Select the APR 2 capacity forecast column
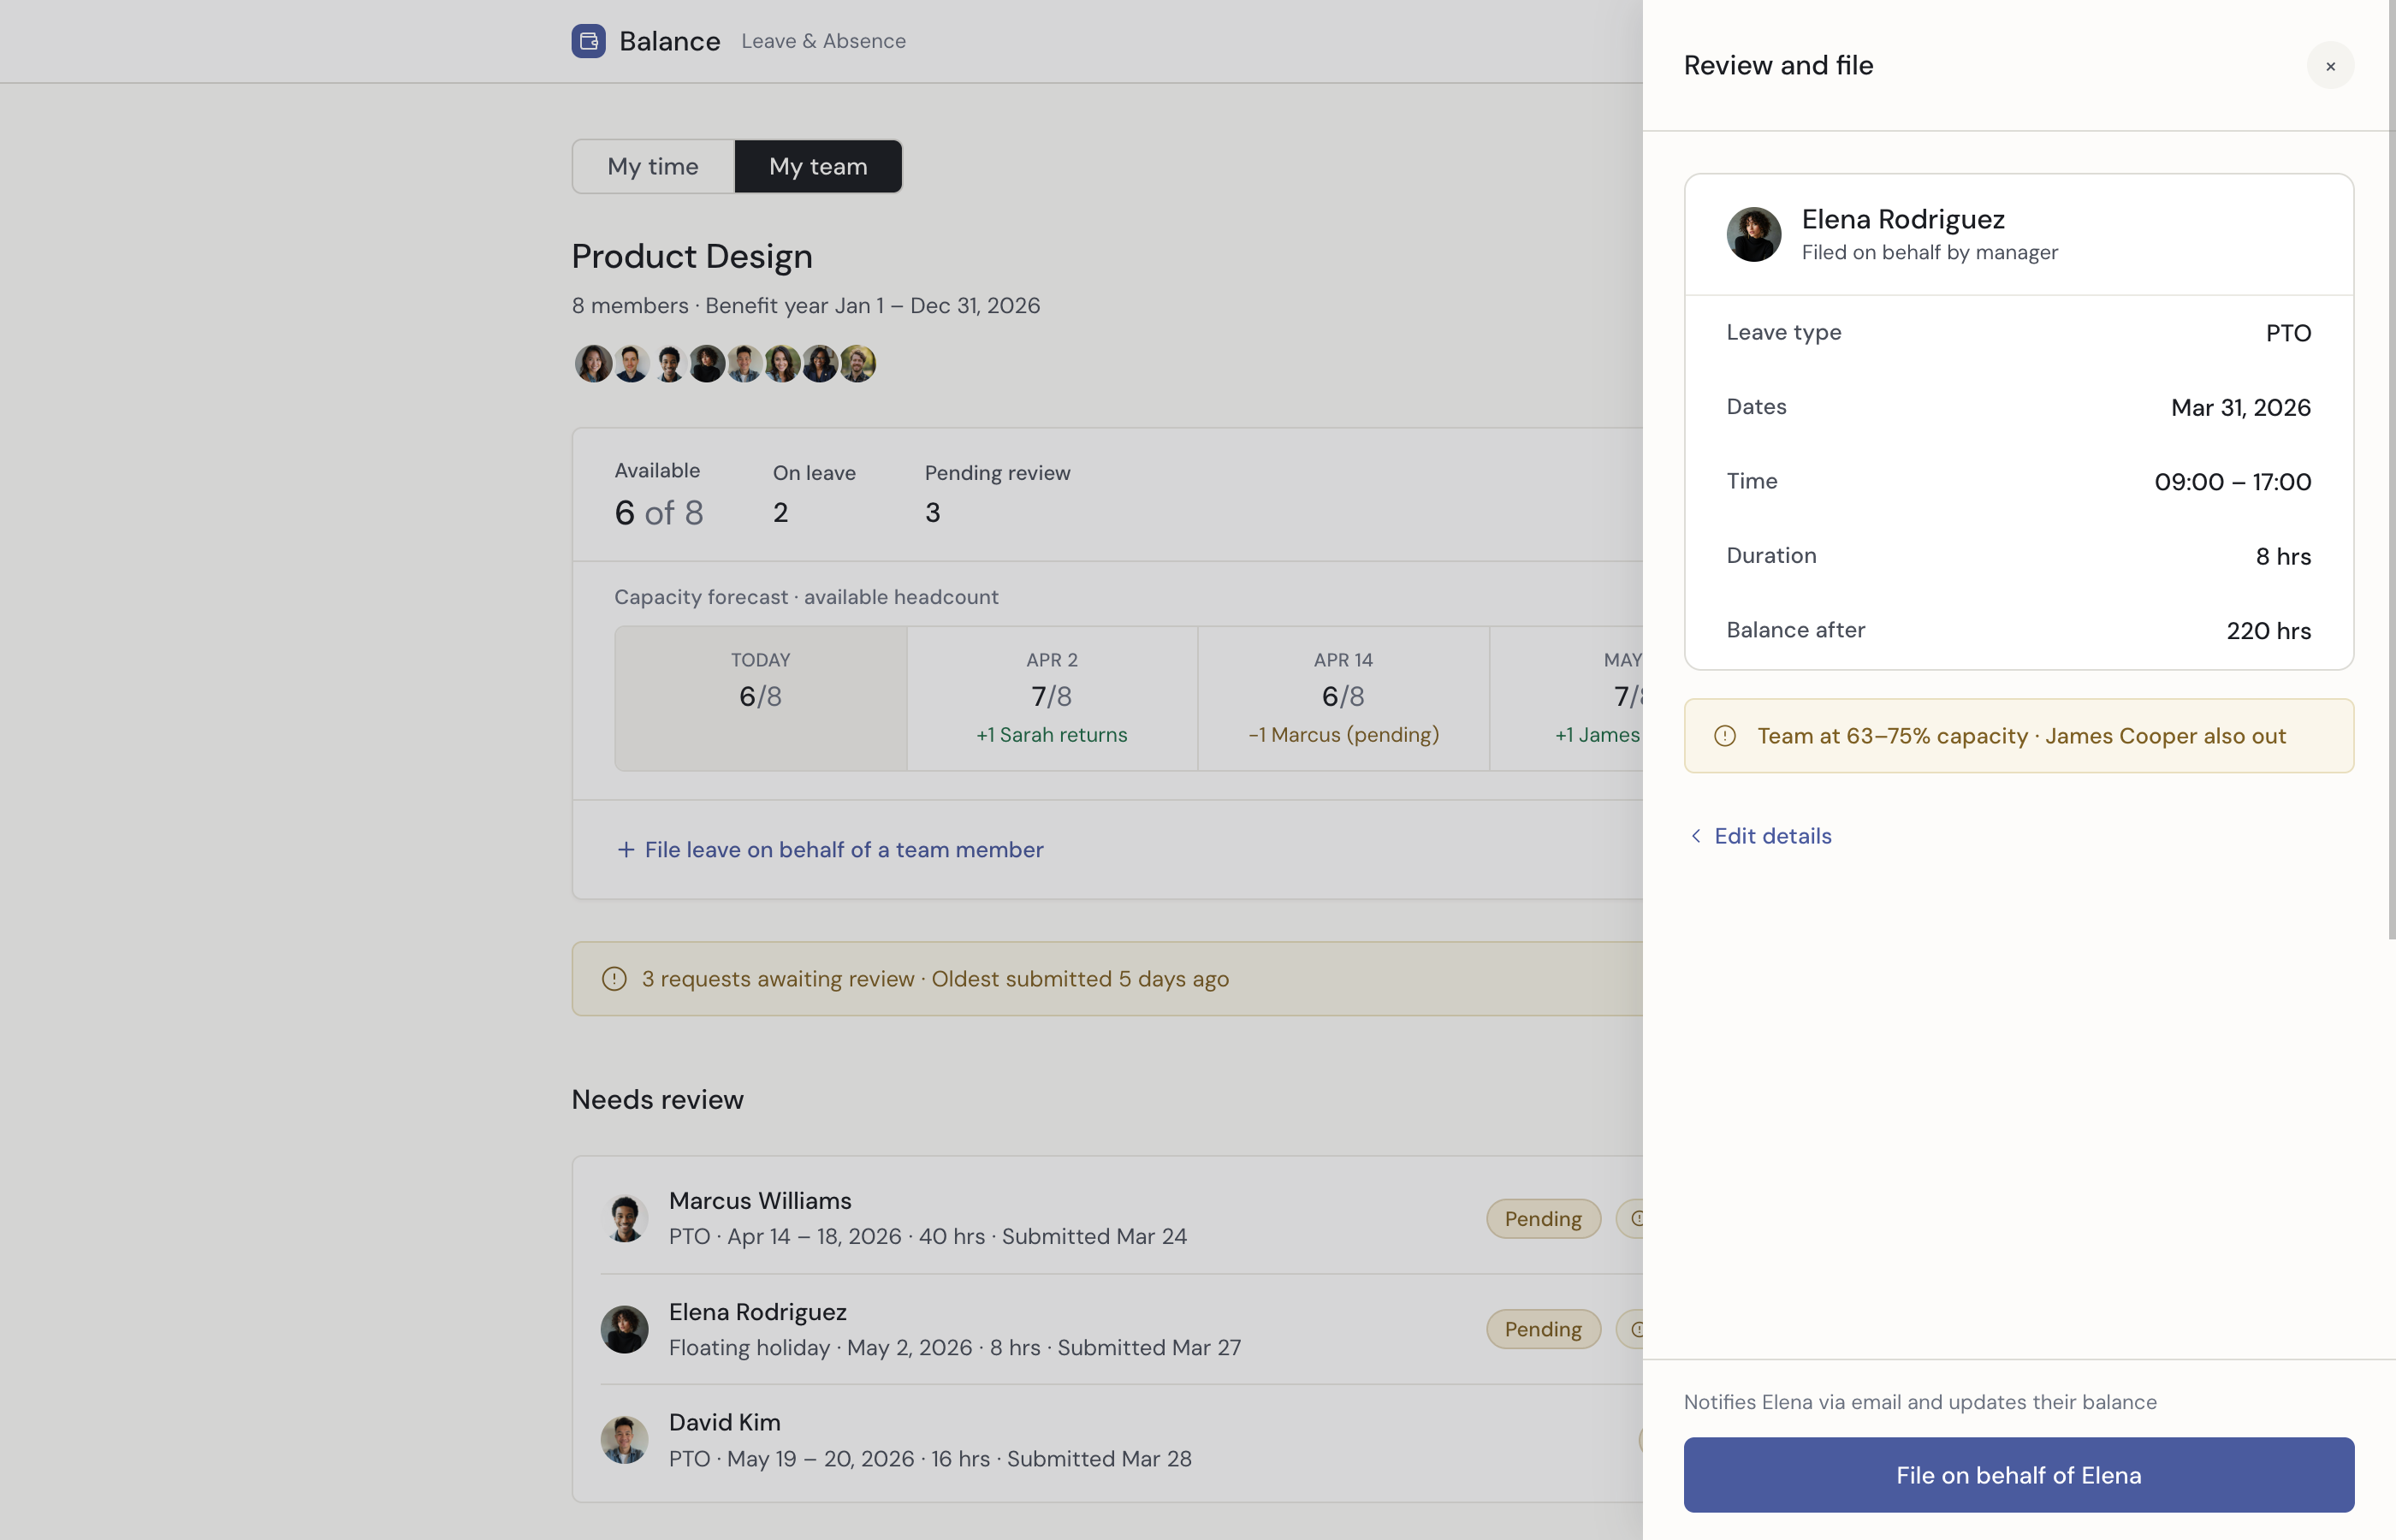The image size is (2396, 1540). pyautogui.click(x=1051, y=697)
